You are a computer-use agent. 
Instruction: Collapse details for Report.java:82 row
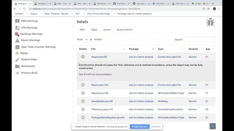83,57
